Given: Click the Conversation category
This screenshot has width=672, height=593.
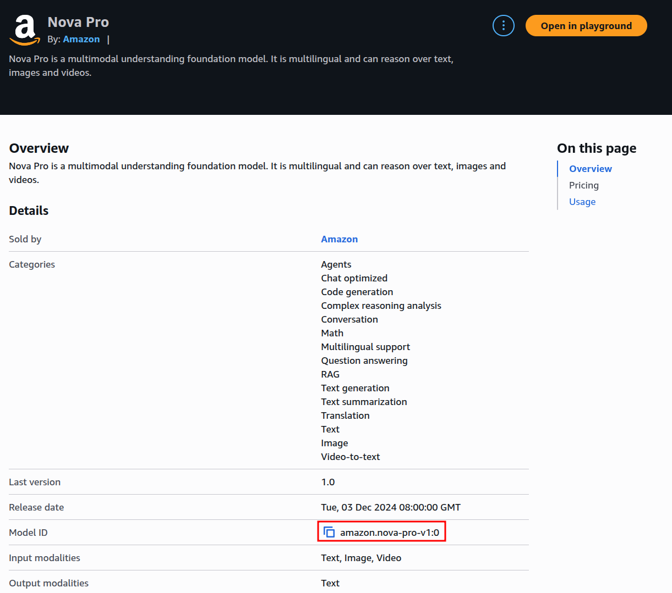Looking at the screenshot, I should point(349,319).
